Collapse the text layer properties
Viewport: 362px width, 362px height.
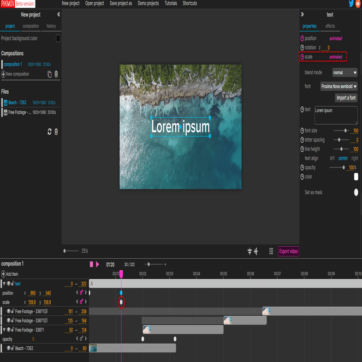(4, 284)
